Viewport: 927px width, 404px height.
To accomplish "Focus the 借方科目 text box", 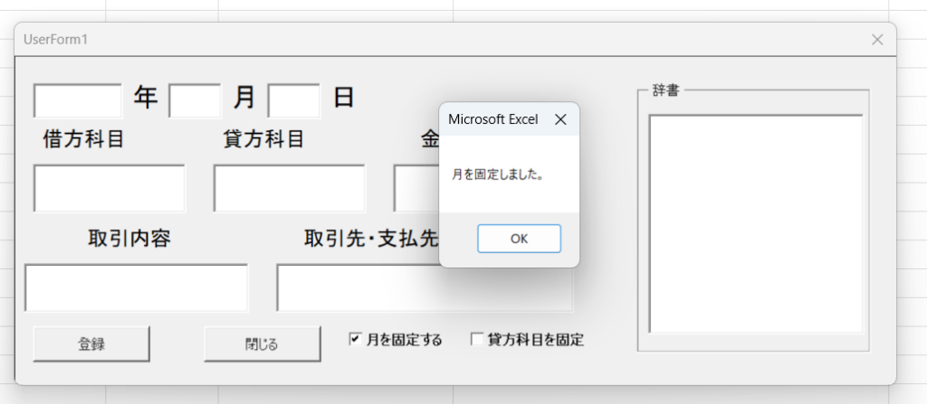I will [109, 188].
